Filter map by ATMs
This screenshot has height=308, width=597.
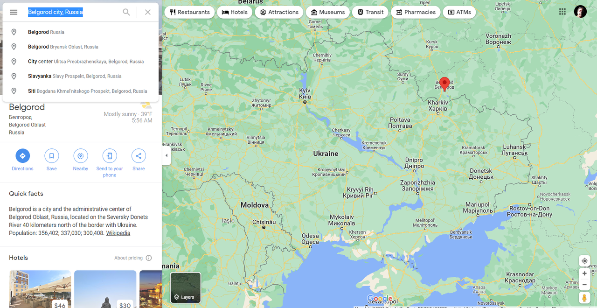[459, 12]
